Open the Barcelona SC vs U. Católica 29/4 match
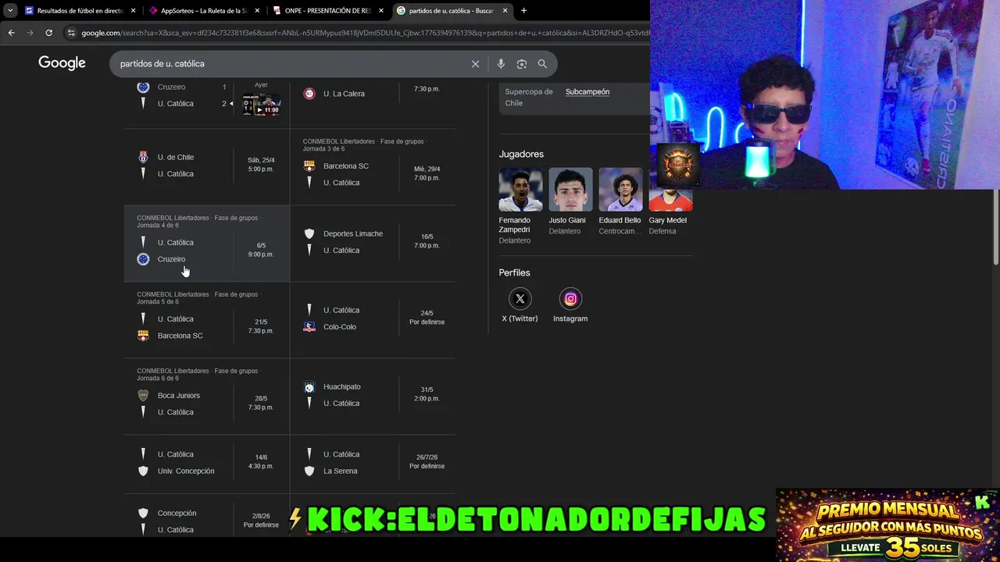This screenshot has height=562, width=1000. tap(373, 165)
